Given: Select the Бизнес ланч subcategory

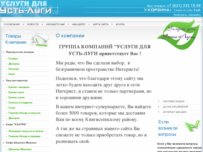Looking at the screenshot, I should pos(16,92).
